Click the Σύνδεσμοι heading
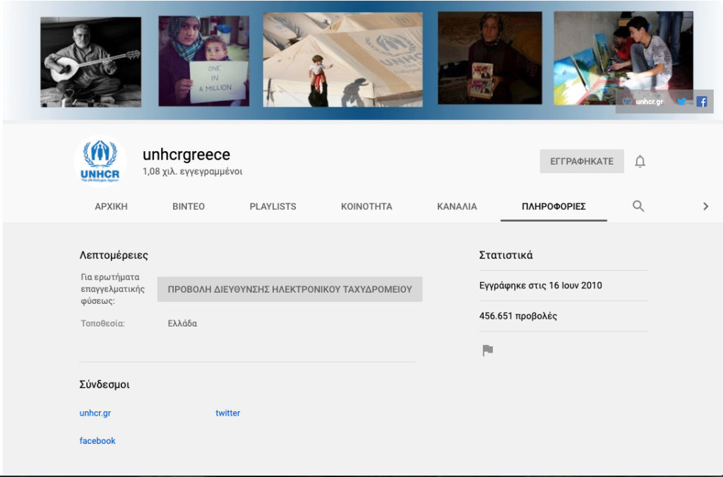Image resolution: width=723 pixels, height=477 pixels. click(x=104, y=384)
